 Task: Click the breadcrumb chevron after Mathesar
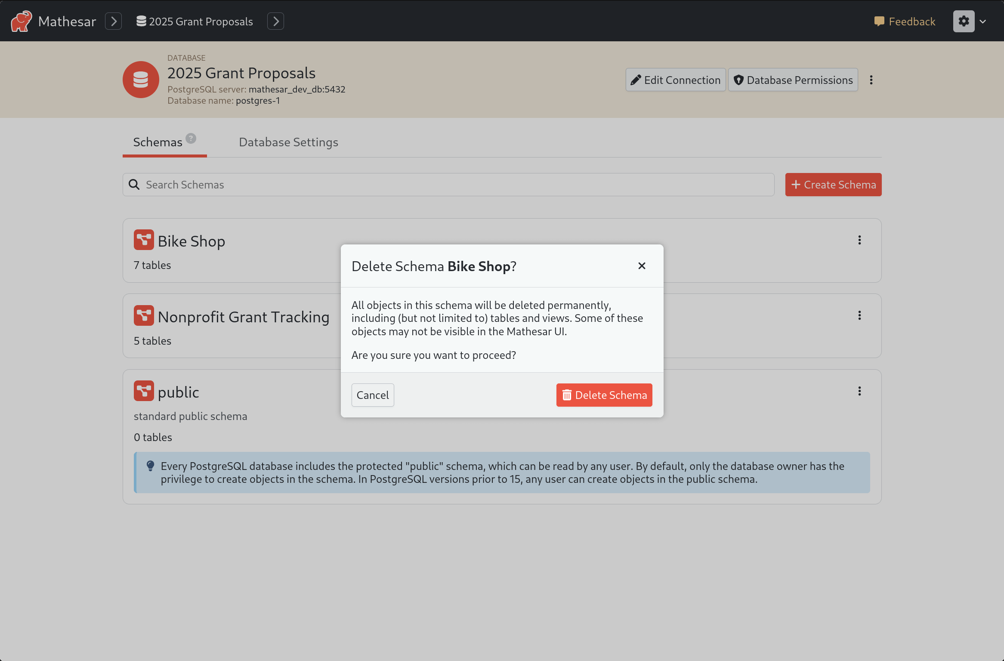(114, 21)
